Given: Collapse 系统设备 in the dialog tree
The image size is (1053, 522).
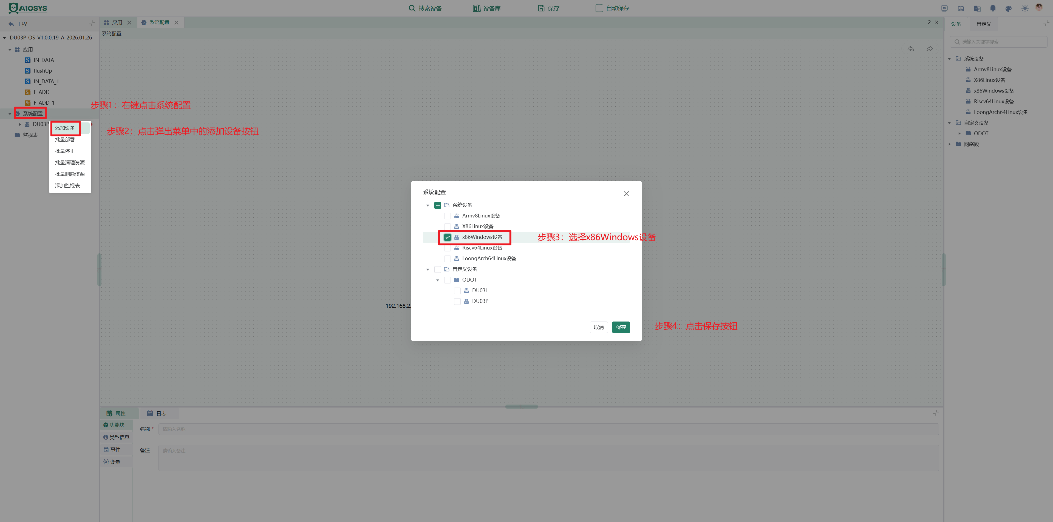Looking at the screenshot, I should tap(428, 205).
